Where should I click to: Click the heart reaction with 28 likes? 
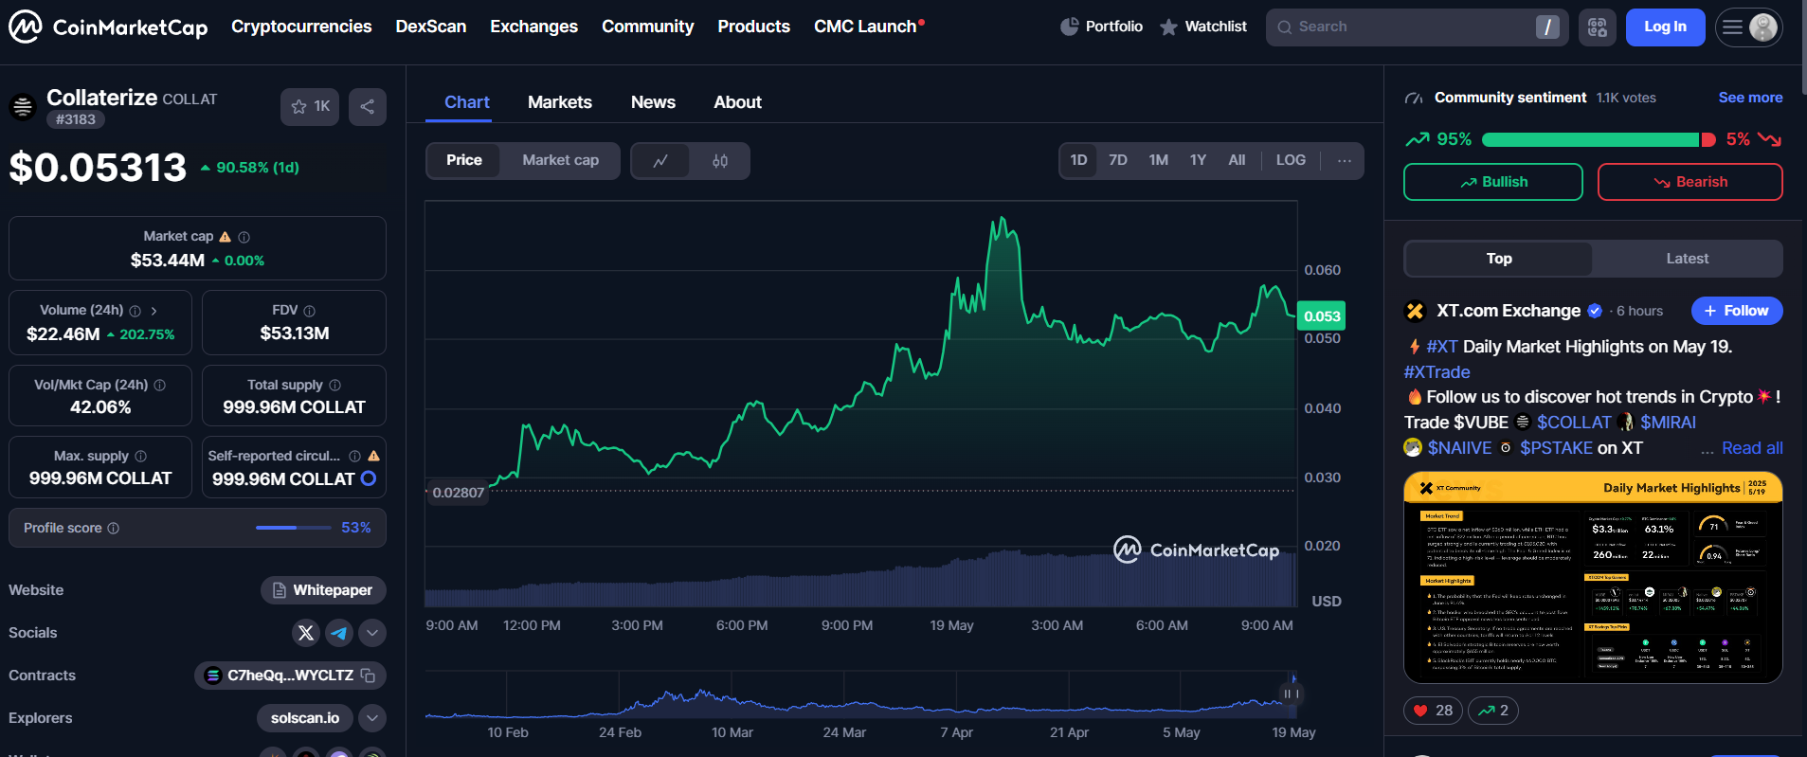pos(1433,711)
